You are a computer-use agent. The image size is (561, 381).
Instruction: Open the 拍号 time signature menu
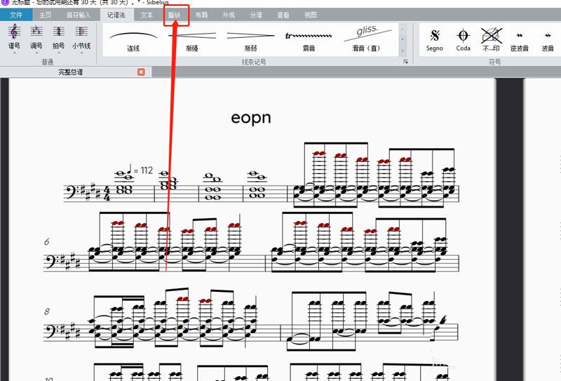pos(59,37)
